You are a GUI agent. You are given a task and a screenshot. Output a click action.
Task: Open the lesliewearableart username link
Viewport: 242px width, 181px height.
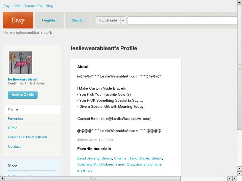23,79
